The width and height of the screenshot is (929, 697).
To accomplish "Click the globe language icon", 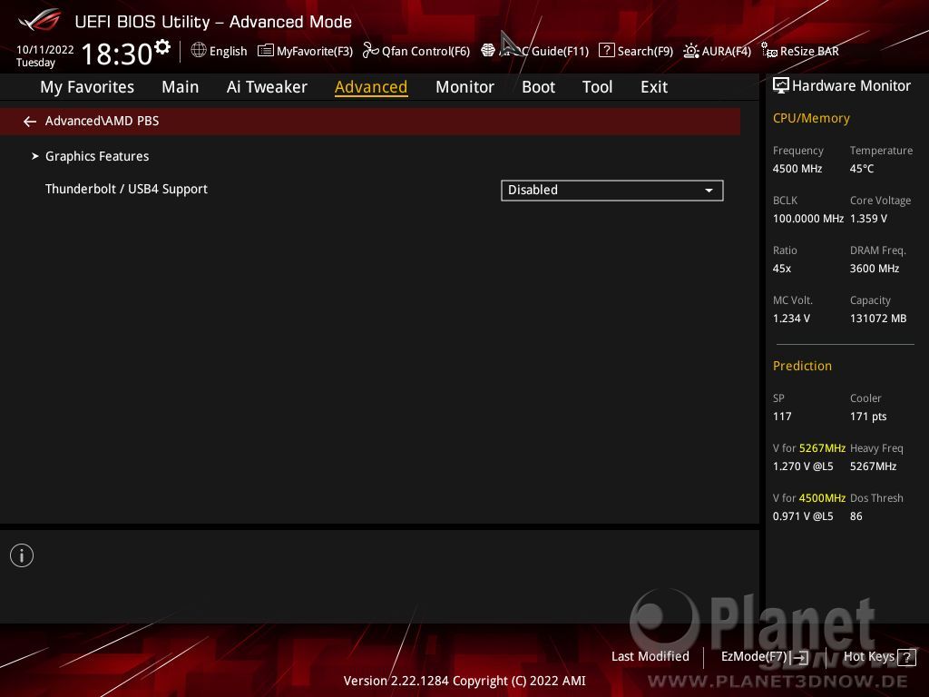I will point(199,51).
